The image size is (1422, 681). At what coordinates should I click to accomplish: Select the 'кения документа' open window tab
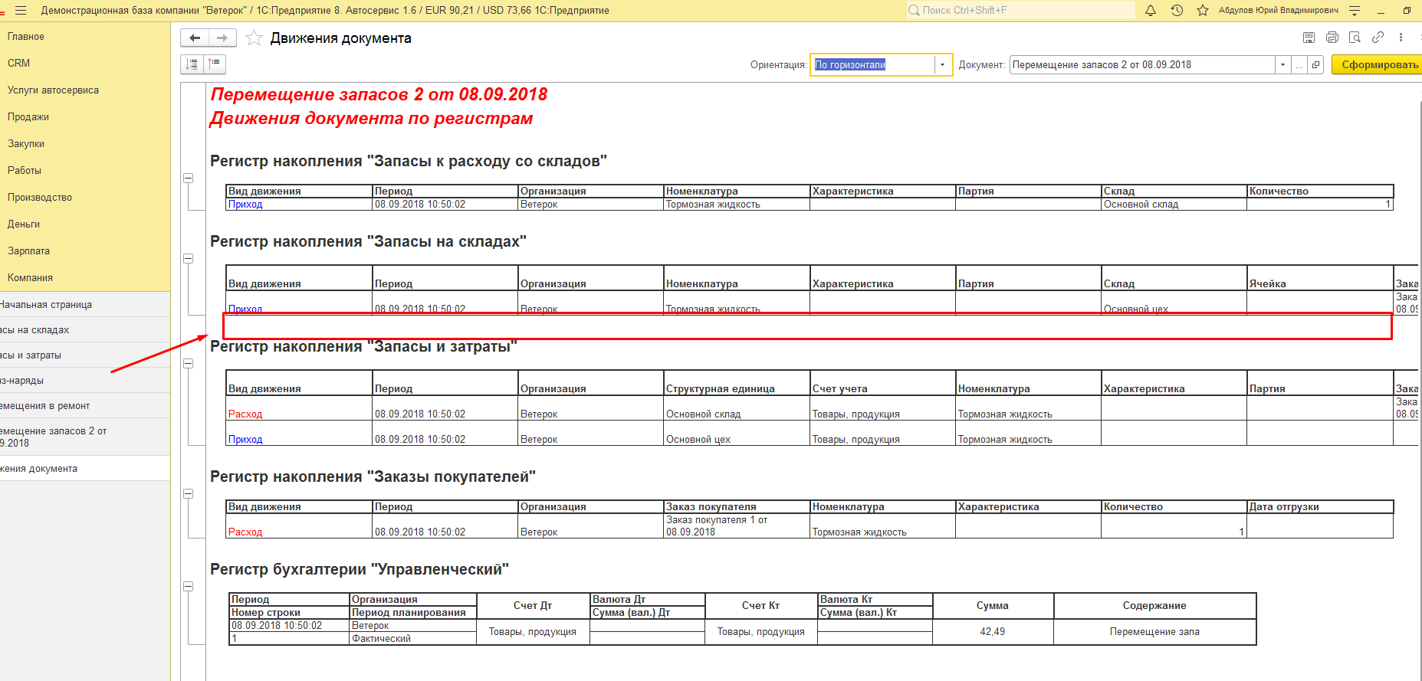coord(85,469)
